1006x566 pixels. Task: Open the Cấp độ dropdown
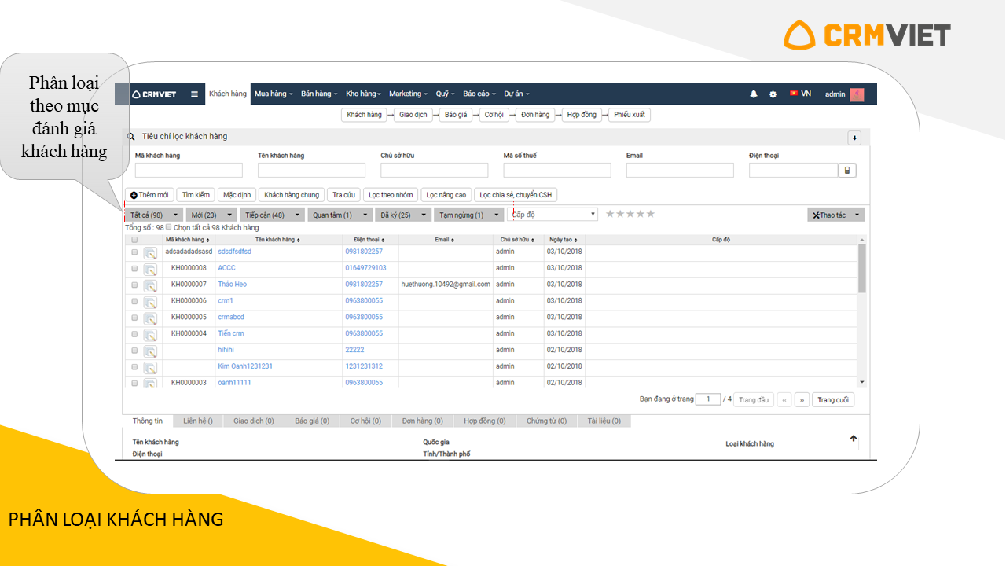[553, 215]
